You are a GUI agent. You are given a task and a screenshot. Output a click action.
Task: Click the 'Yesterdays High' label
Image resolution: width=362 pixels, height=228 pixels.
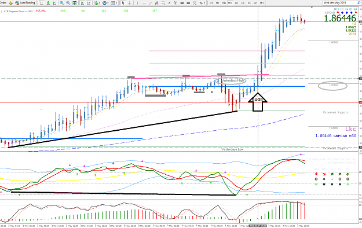(232, 80)
